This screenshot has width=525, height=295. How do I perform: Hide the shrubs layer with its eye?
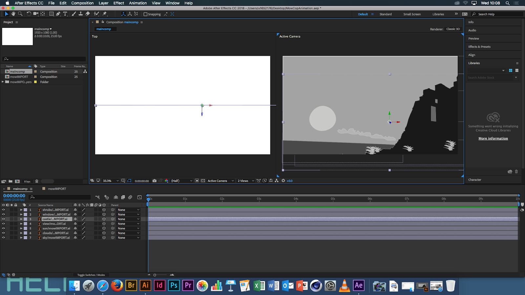click(x=4, y=210)
